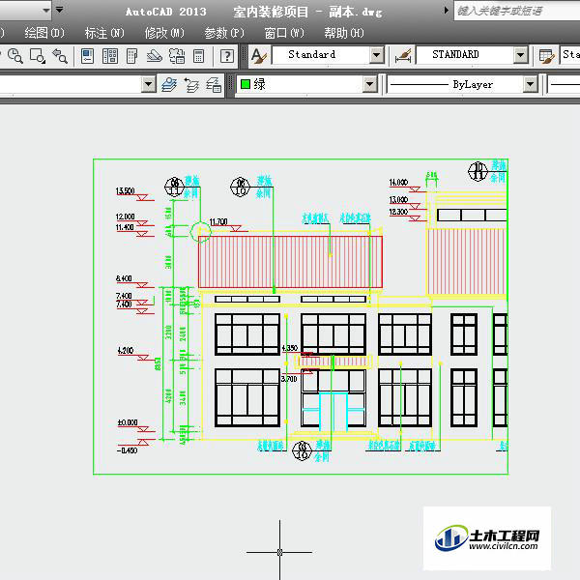Show the Tool Palettes window icon

click(x=132, y=56)
